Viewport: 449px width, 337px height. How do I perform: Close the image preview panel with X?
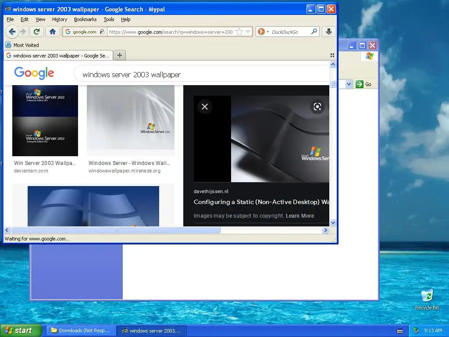point(205,107)
